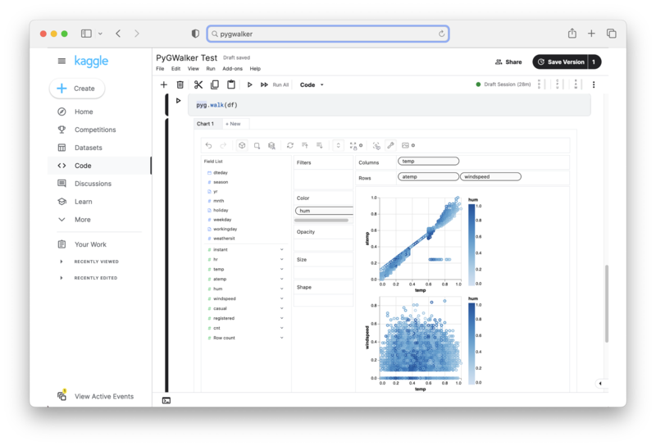Open the Code cell type dropdown

[312, 84]
